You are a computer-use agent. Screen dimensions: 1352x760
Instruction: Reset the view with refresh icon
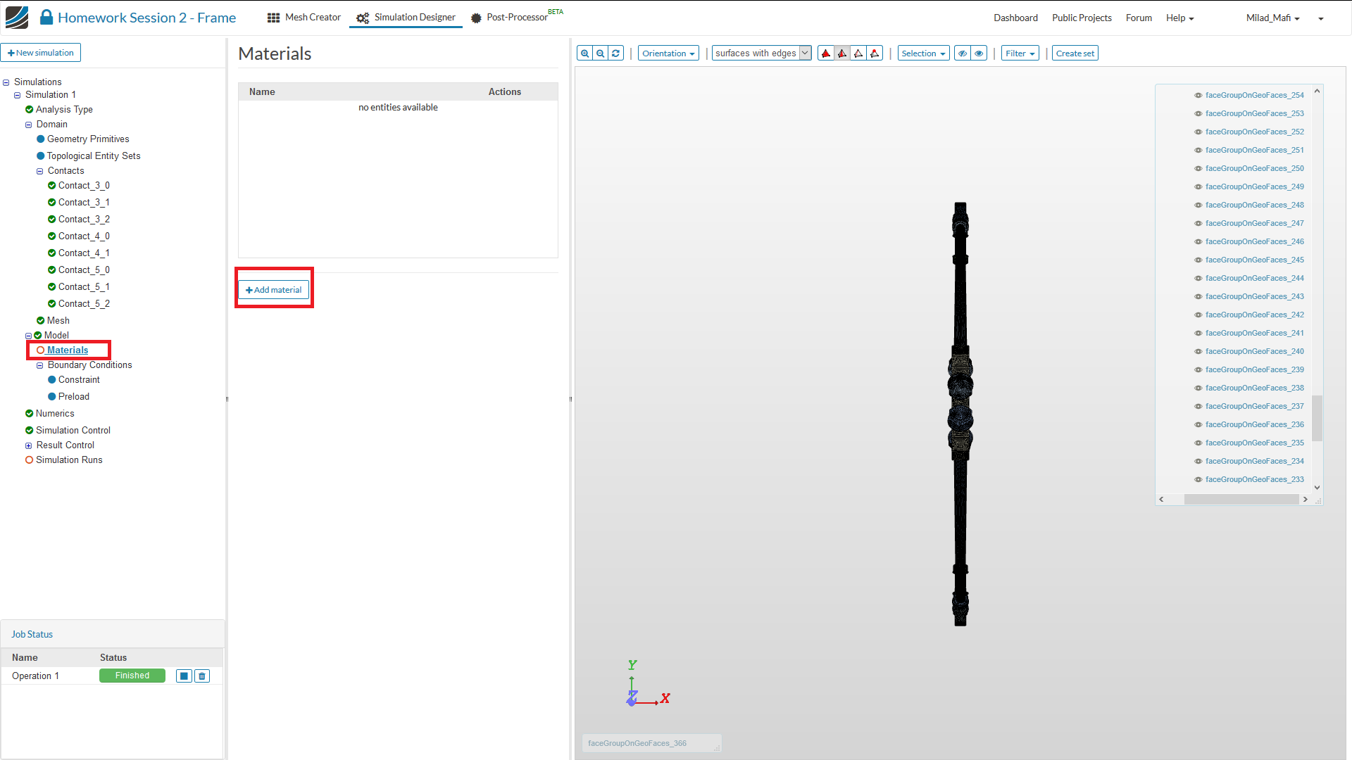coord(615,53)
